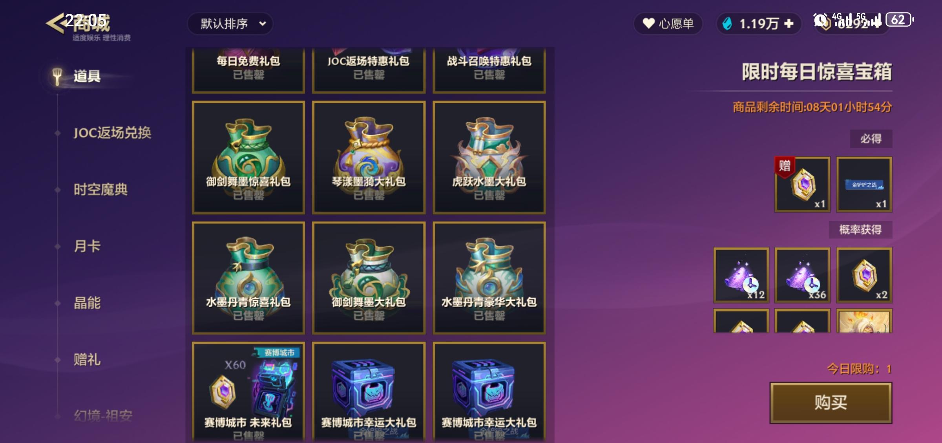This screenshot has width=942, height=443.
Task: Select the 赛博城市 未来礼包 item
Action: coord(248,392)
